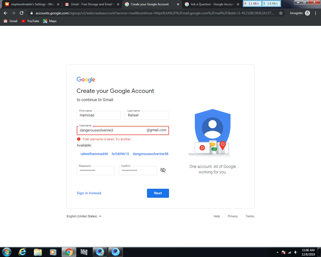The width and height of the screenshot is (321, 257).
Task: Open the YouTube bookmark
Action: [x=30, y=21]
